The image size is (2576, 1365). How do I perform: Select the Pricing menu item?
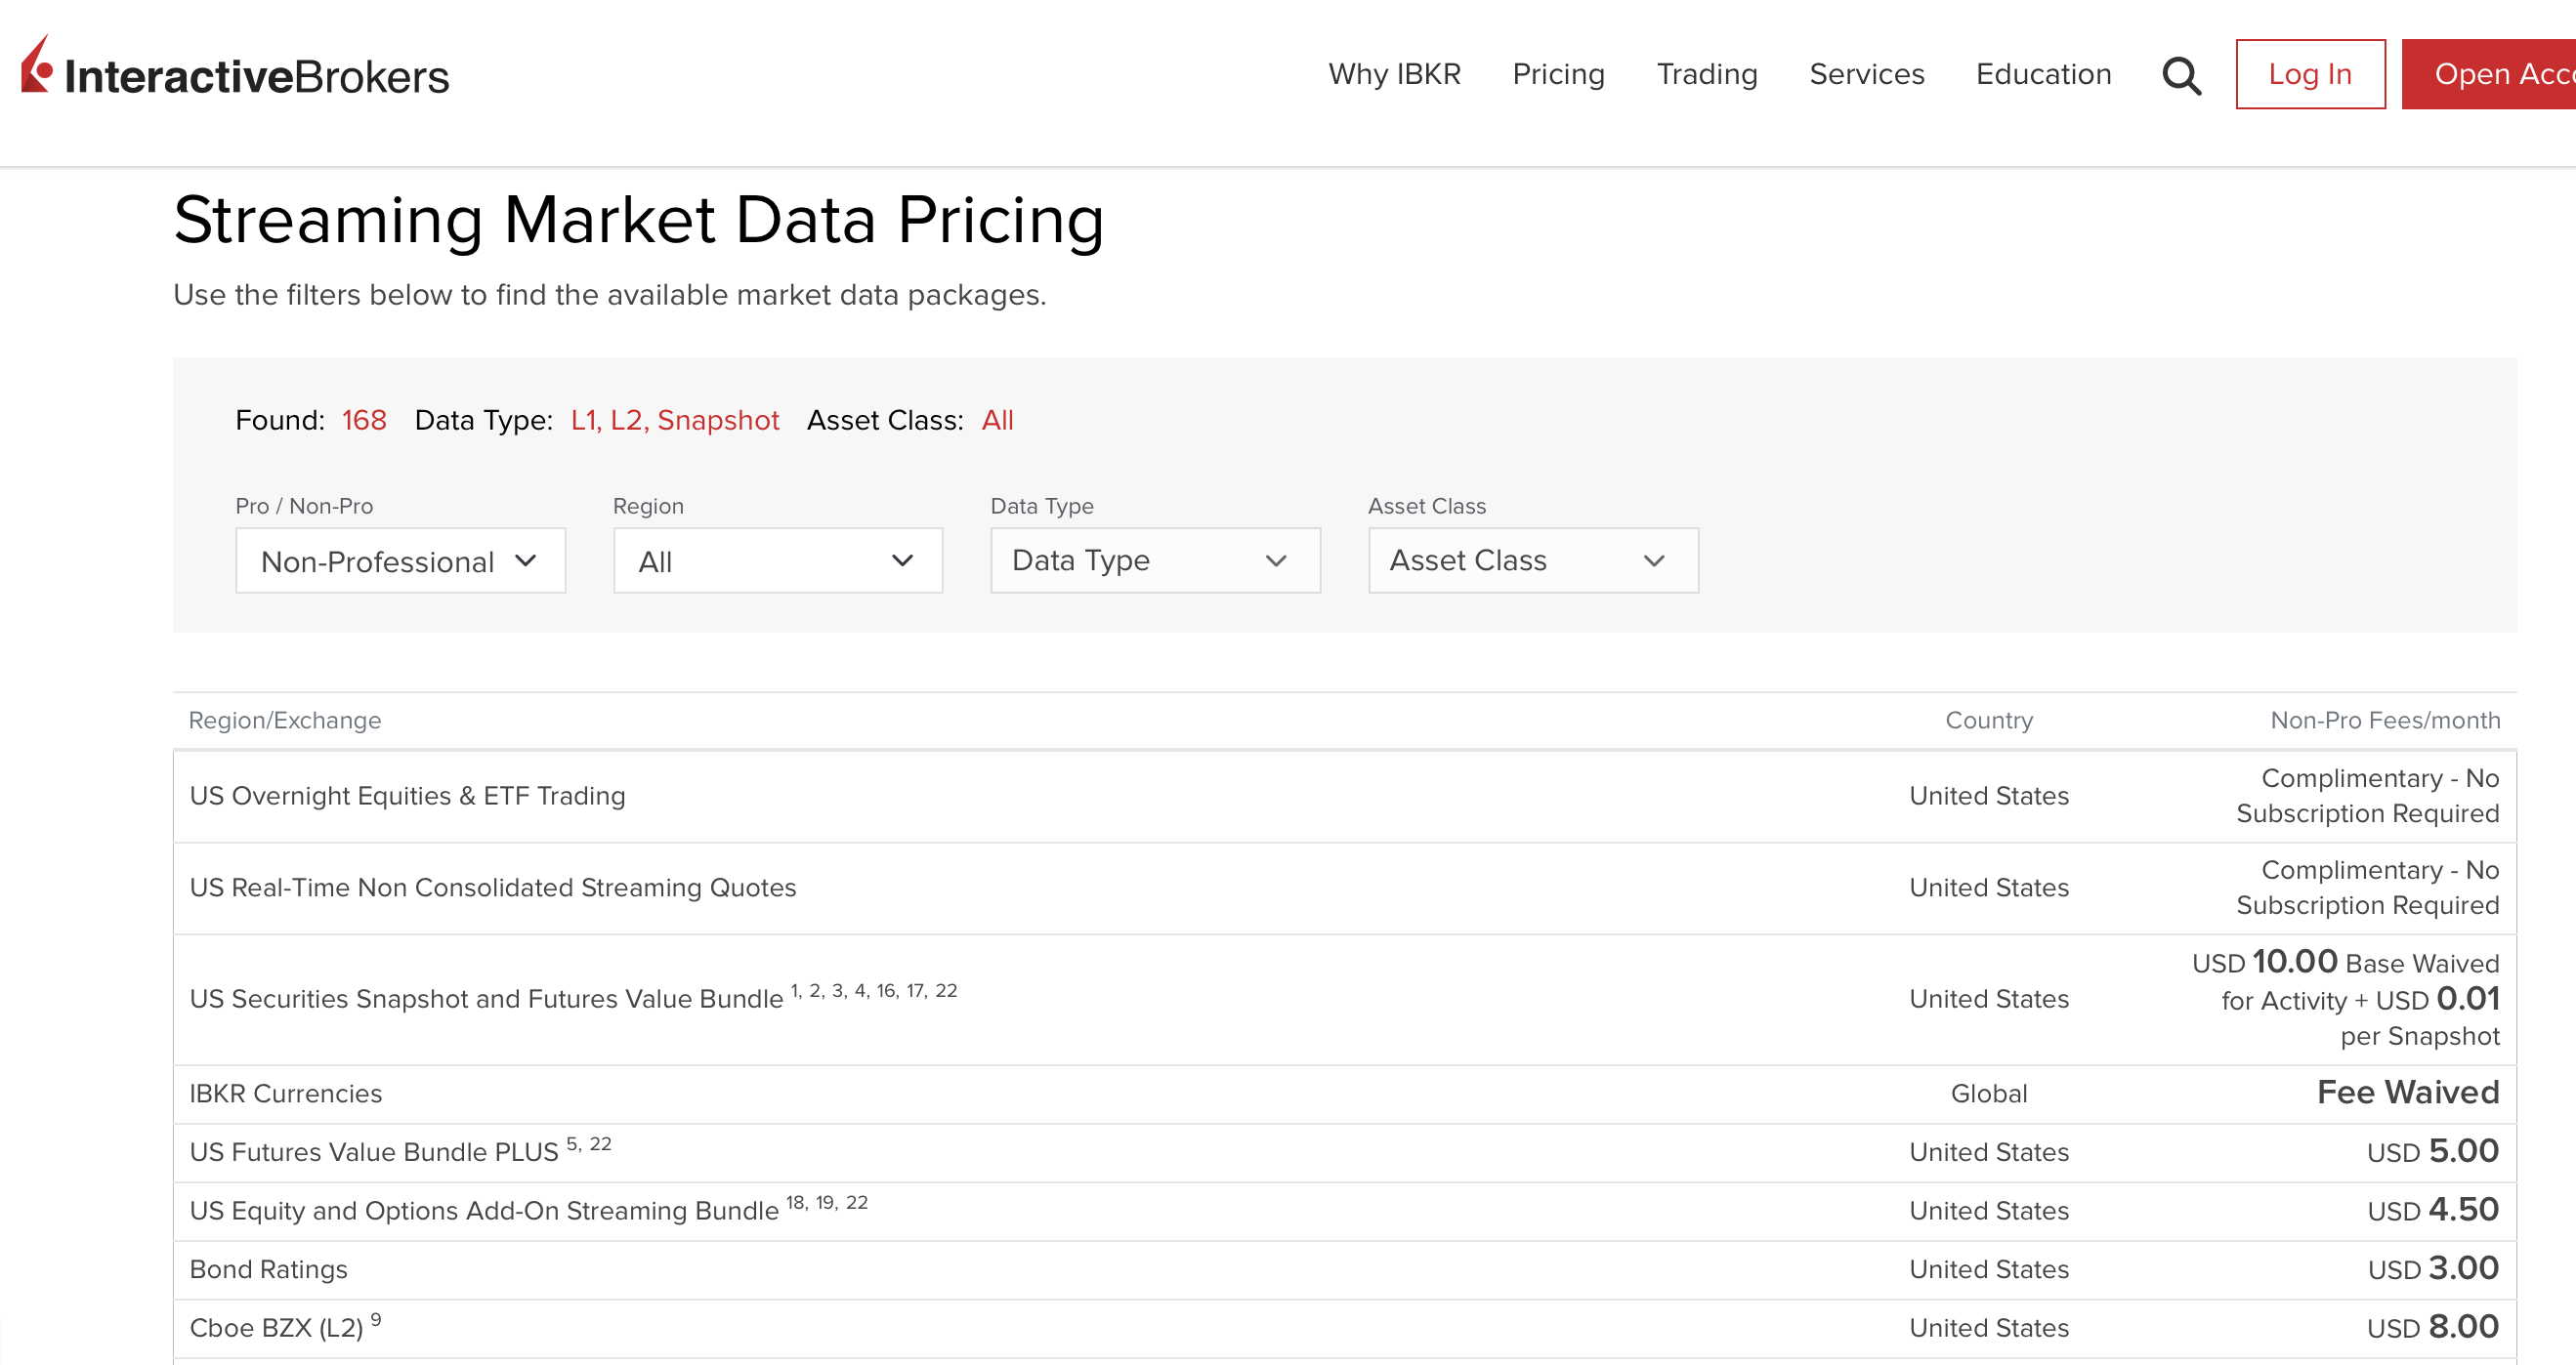pos(1557,74)
